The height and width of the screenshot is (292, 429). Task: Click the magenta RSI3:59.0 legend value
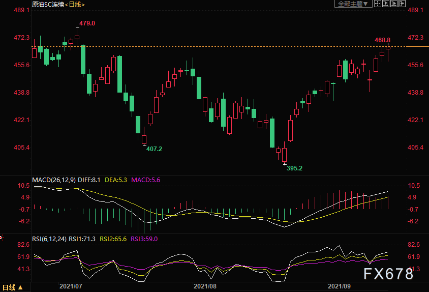[x=144, y=239]
